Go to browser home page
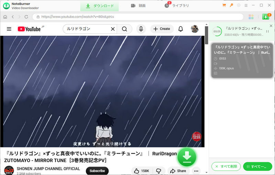 [x=5, y=17]
